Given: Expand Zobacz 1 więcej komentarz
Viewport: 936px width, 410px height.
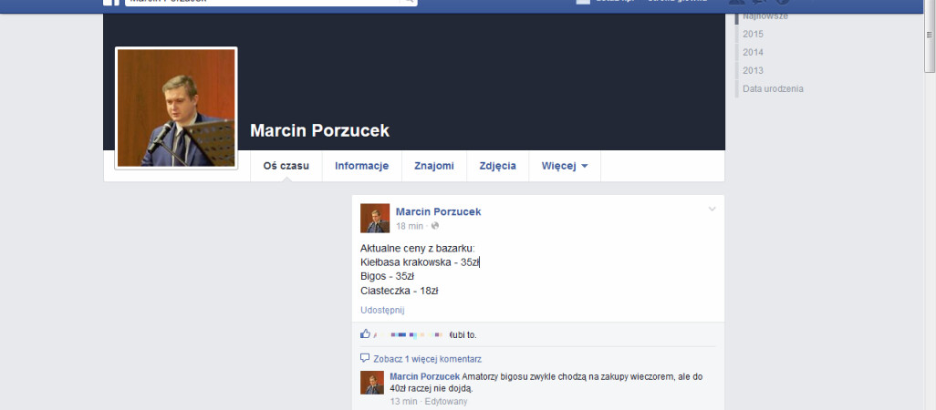Looking at the screenshot, I should [428, 359].
